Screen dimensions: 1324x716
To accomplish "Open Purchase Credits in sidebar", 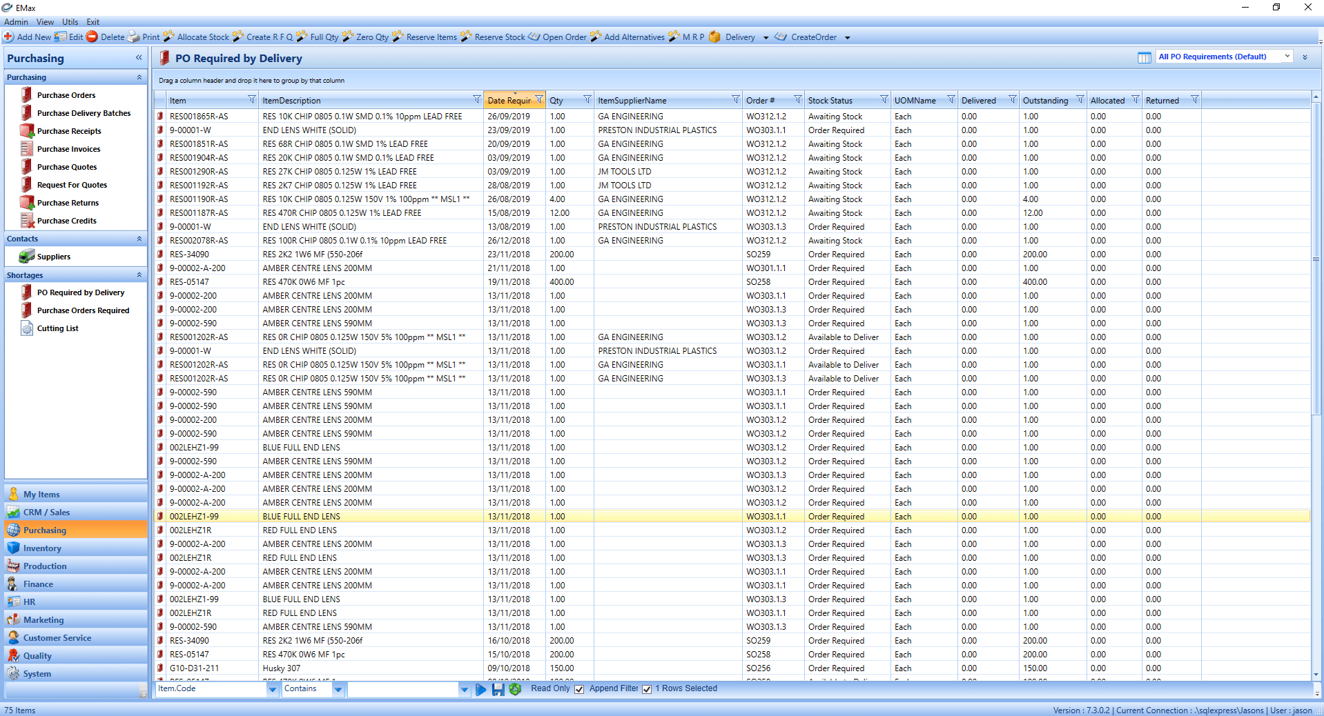I will click(x=66, y=221).
